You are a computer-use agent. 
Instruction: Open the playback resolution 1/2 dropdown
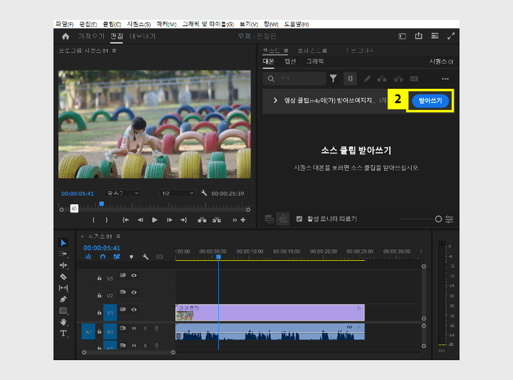(176, 193)
